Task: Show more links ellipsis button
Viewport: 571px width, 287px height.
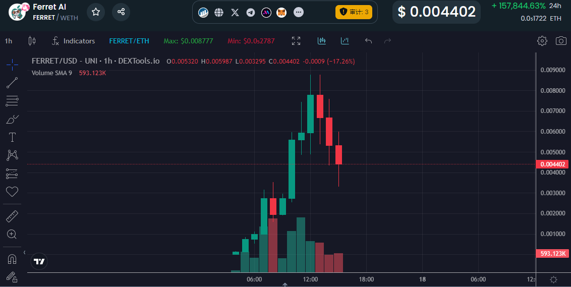Action: [298, 13]
